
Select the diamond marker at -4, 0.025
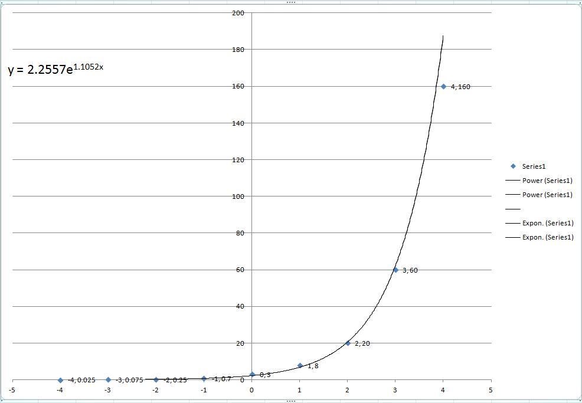(x=60, y=380)
